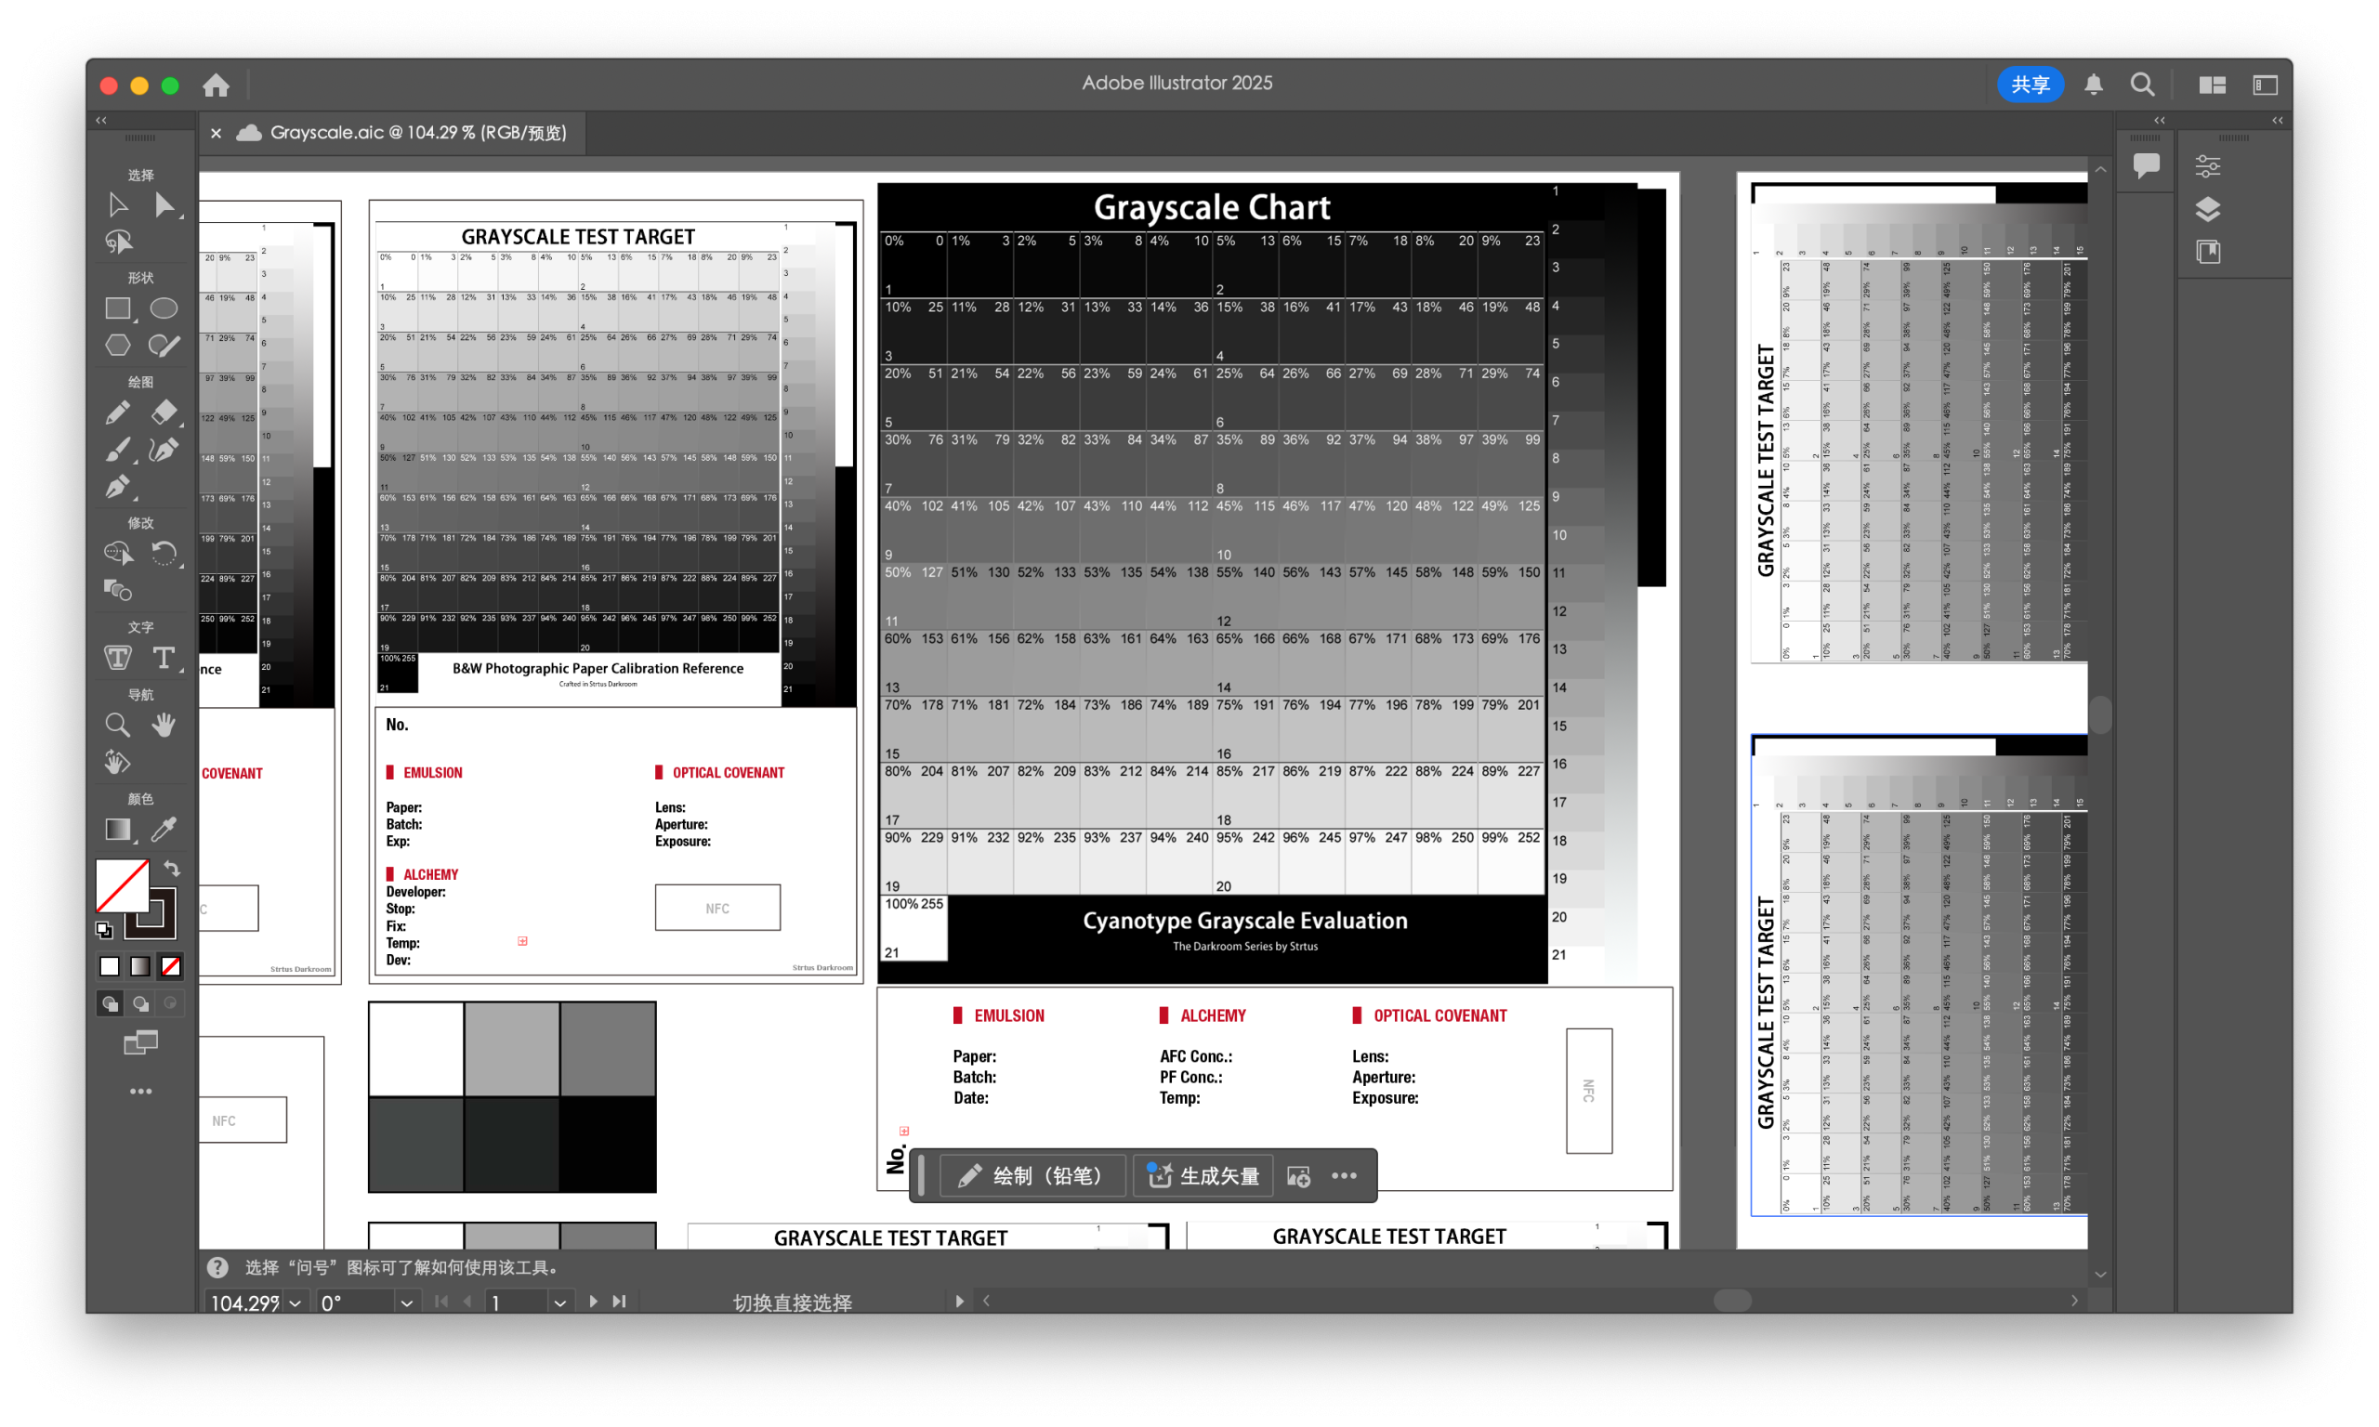Open search from the title bar
This screenshot has width=2379, height=1427.
(2142, 85)
